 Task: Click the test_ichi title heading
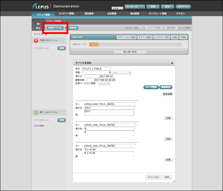pos(77,37)
